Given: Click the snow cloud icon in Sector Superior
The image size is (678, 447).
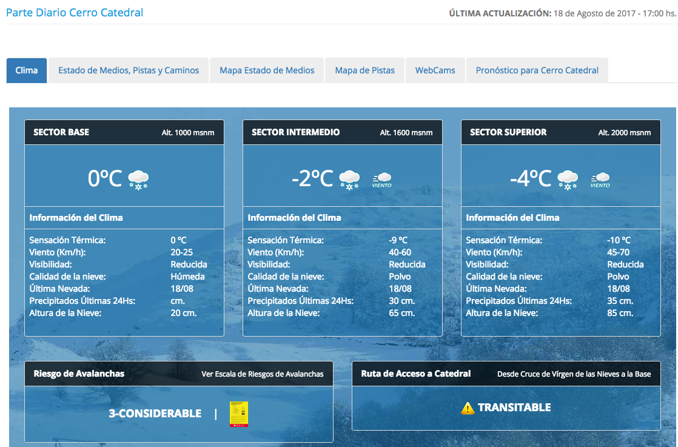Looking at the screenshot, I should click(x=568, y=180).
